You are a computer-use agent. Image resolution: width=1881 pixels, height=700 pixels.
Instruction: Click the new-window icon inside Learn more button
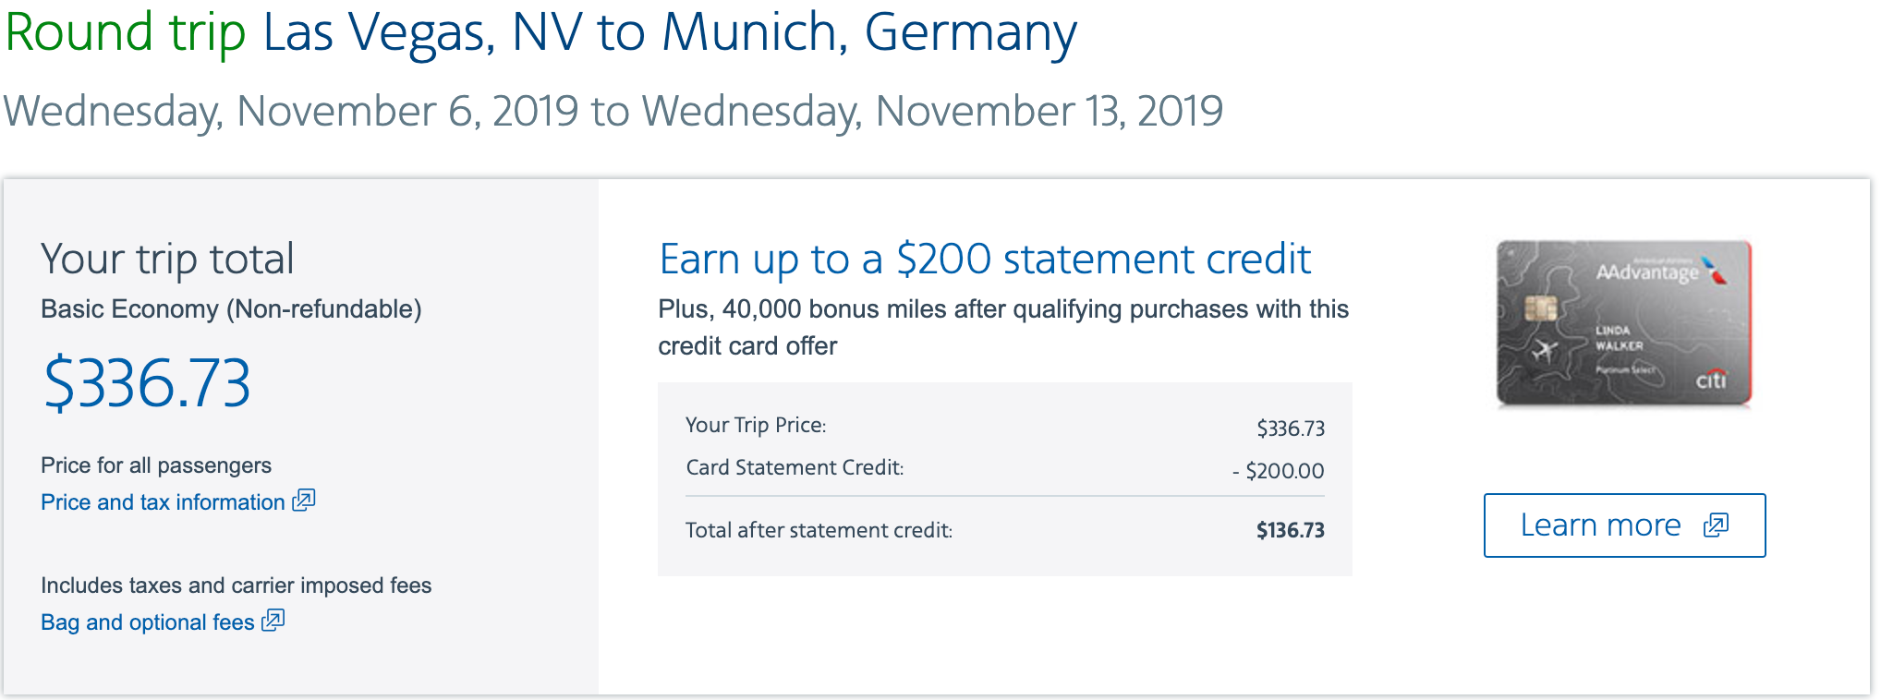point(1716,525)
